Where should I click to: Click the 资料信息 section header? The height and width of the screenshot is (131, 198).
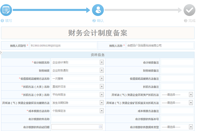[x=98, y=55]
